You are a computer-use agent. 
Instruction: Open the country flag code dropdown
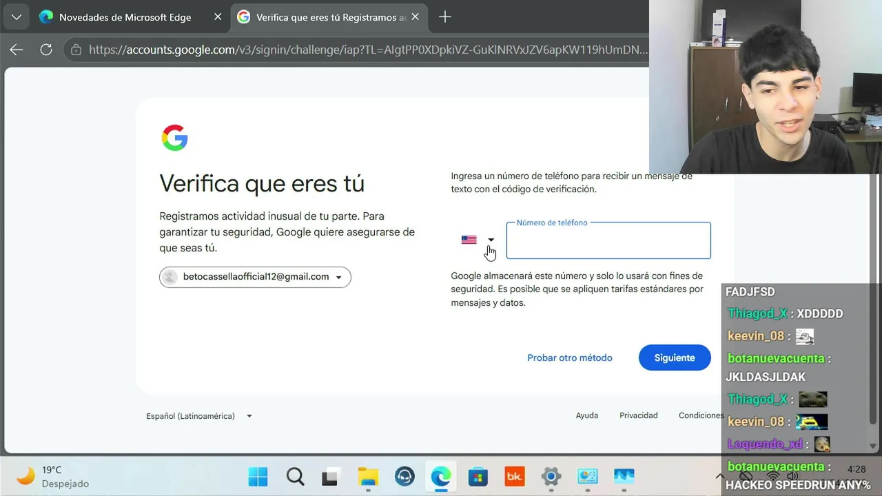pyautogui.click(x=478, y=240)
